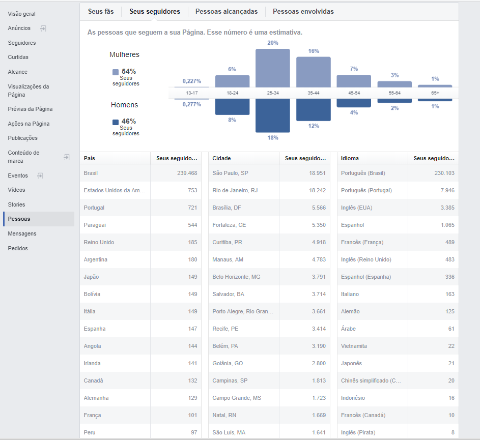Open the Pessoas envolvidas tab

[x=303, y=11]
